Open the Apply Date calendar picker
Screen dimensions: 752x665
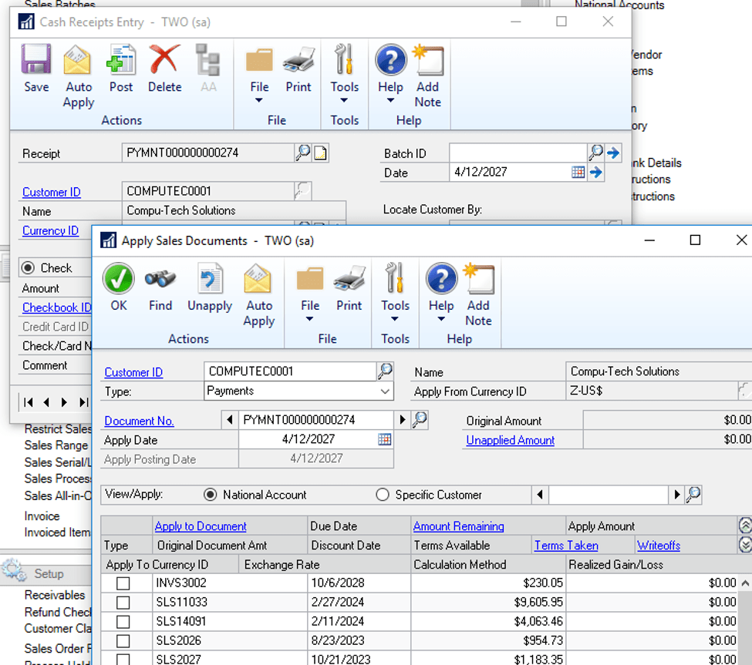tap(384, 440)
